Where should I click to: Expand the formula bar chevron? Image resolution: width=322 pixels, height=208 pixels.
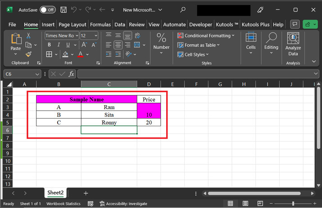[316, 74]
